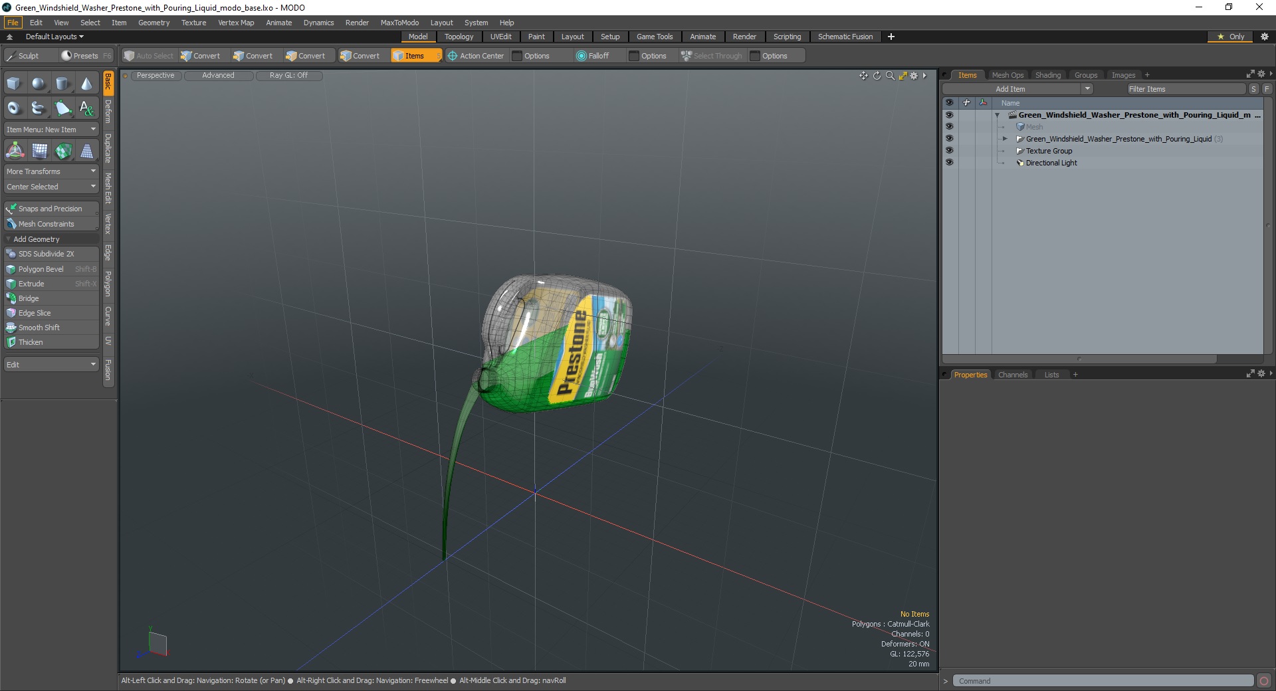Click the Filter Items input field
Image resolution: width=1276 pixels, height=691 pixels.
(1186, 89)
